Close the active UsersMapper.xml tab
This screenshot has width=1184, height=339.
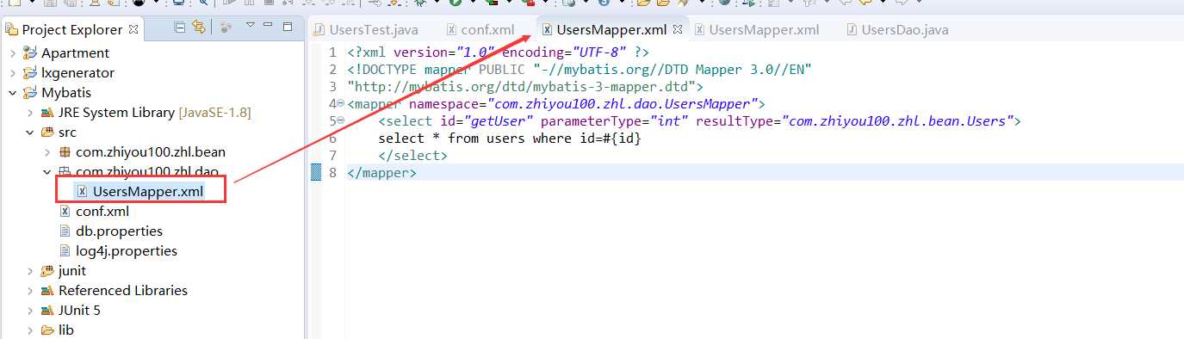[x=678, y=30]
